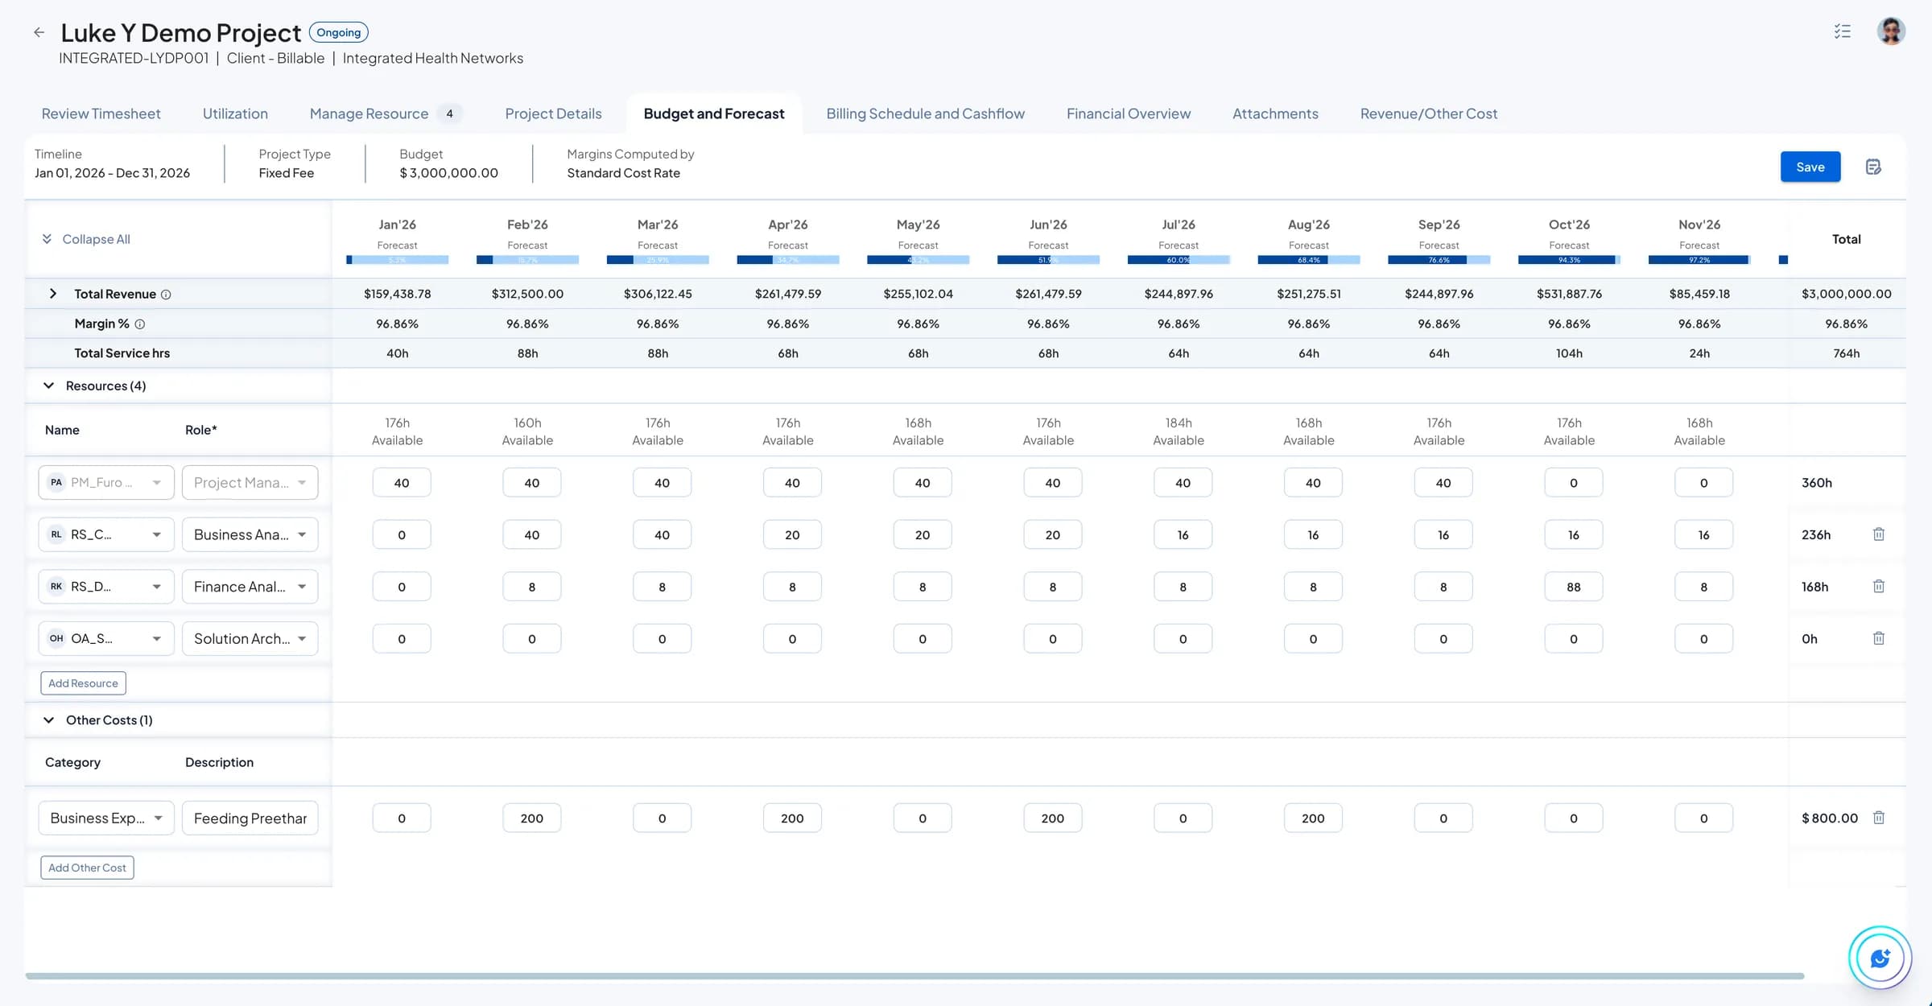Click the info icon beside Margin %
Viewport: 1932px width, 1006px height.
tap(140, 324)
